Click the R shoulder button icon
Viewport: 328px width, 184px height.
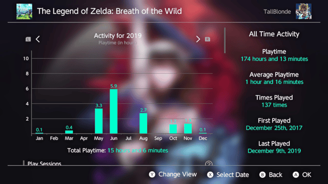[x=207, y=39]
